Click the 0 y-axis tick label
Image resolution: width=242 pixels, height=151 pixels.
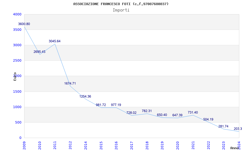tap(20, 138)
